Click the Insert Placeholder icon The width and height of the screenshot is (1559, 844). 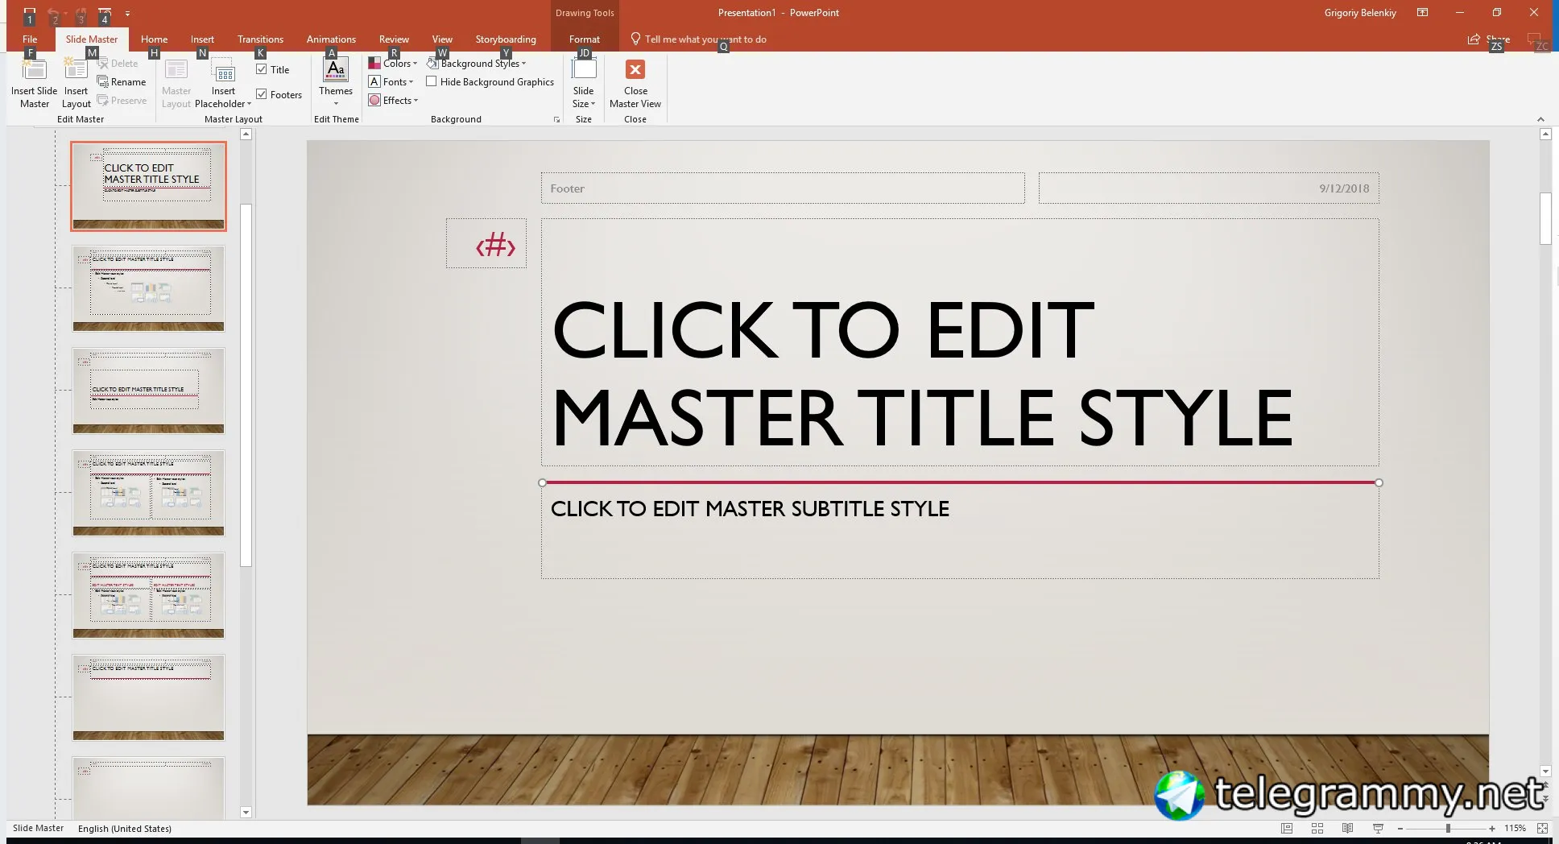point(224,70)
